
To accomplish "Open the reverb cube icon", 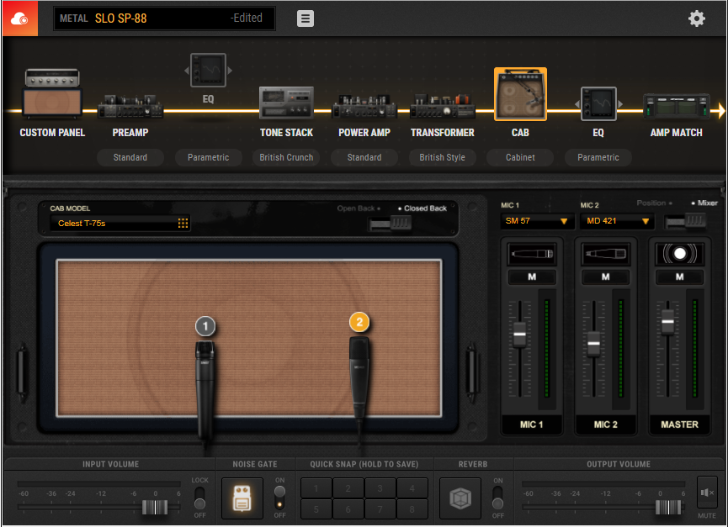I will (460, 498).
